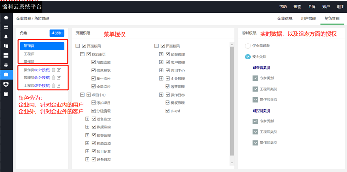Click the 添加 role button
347x172 pixels.
coord(57,33)
